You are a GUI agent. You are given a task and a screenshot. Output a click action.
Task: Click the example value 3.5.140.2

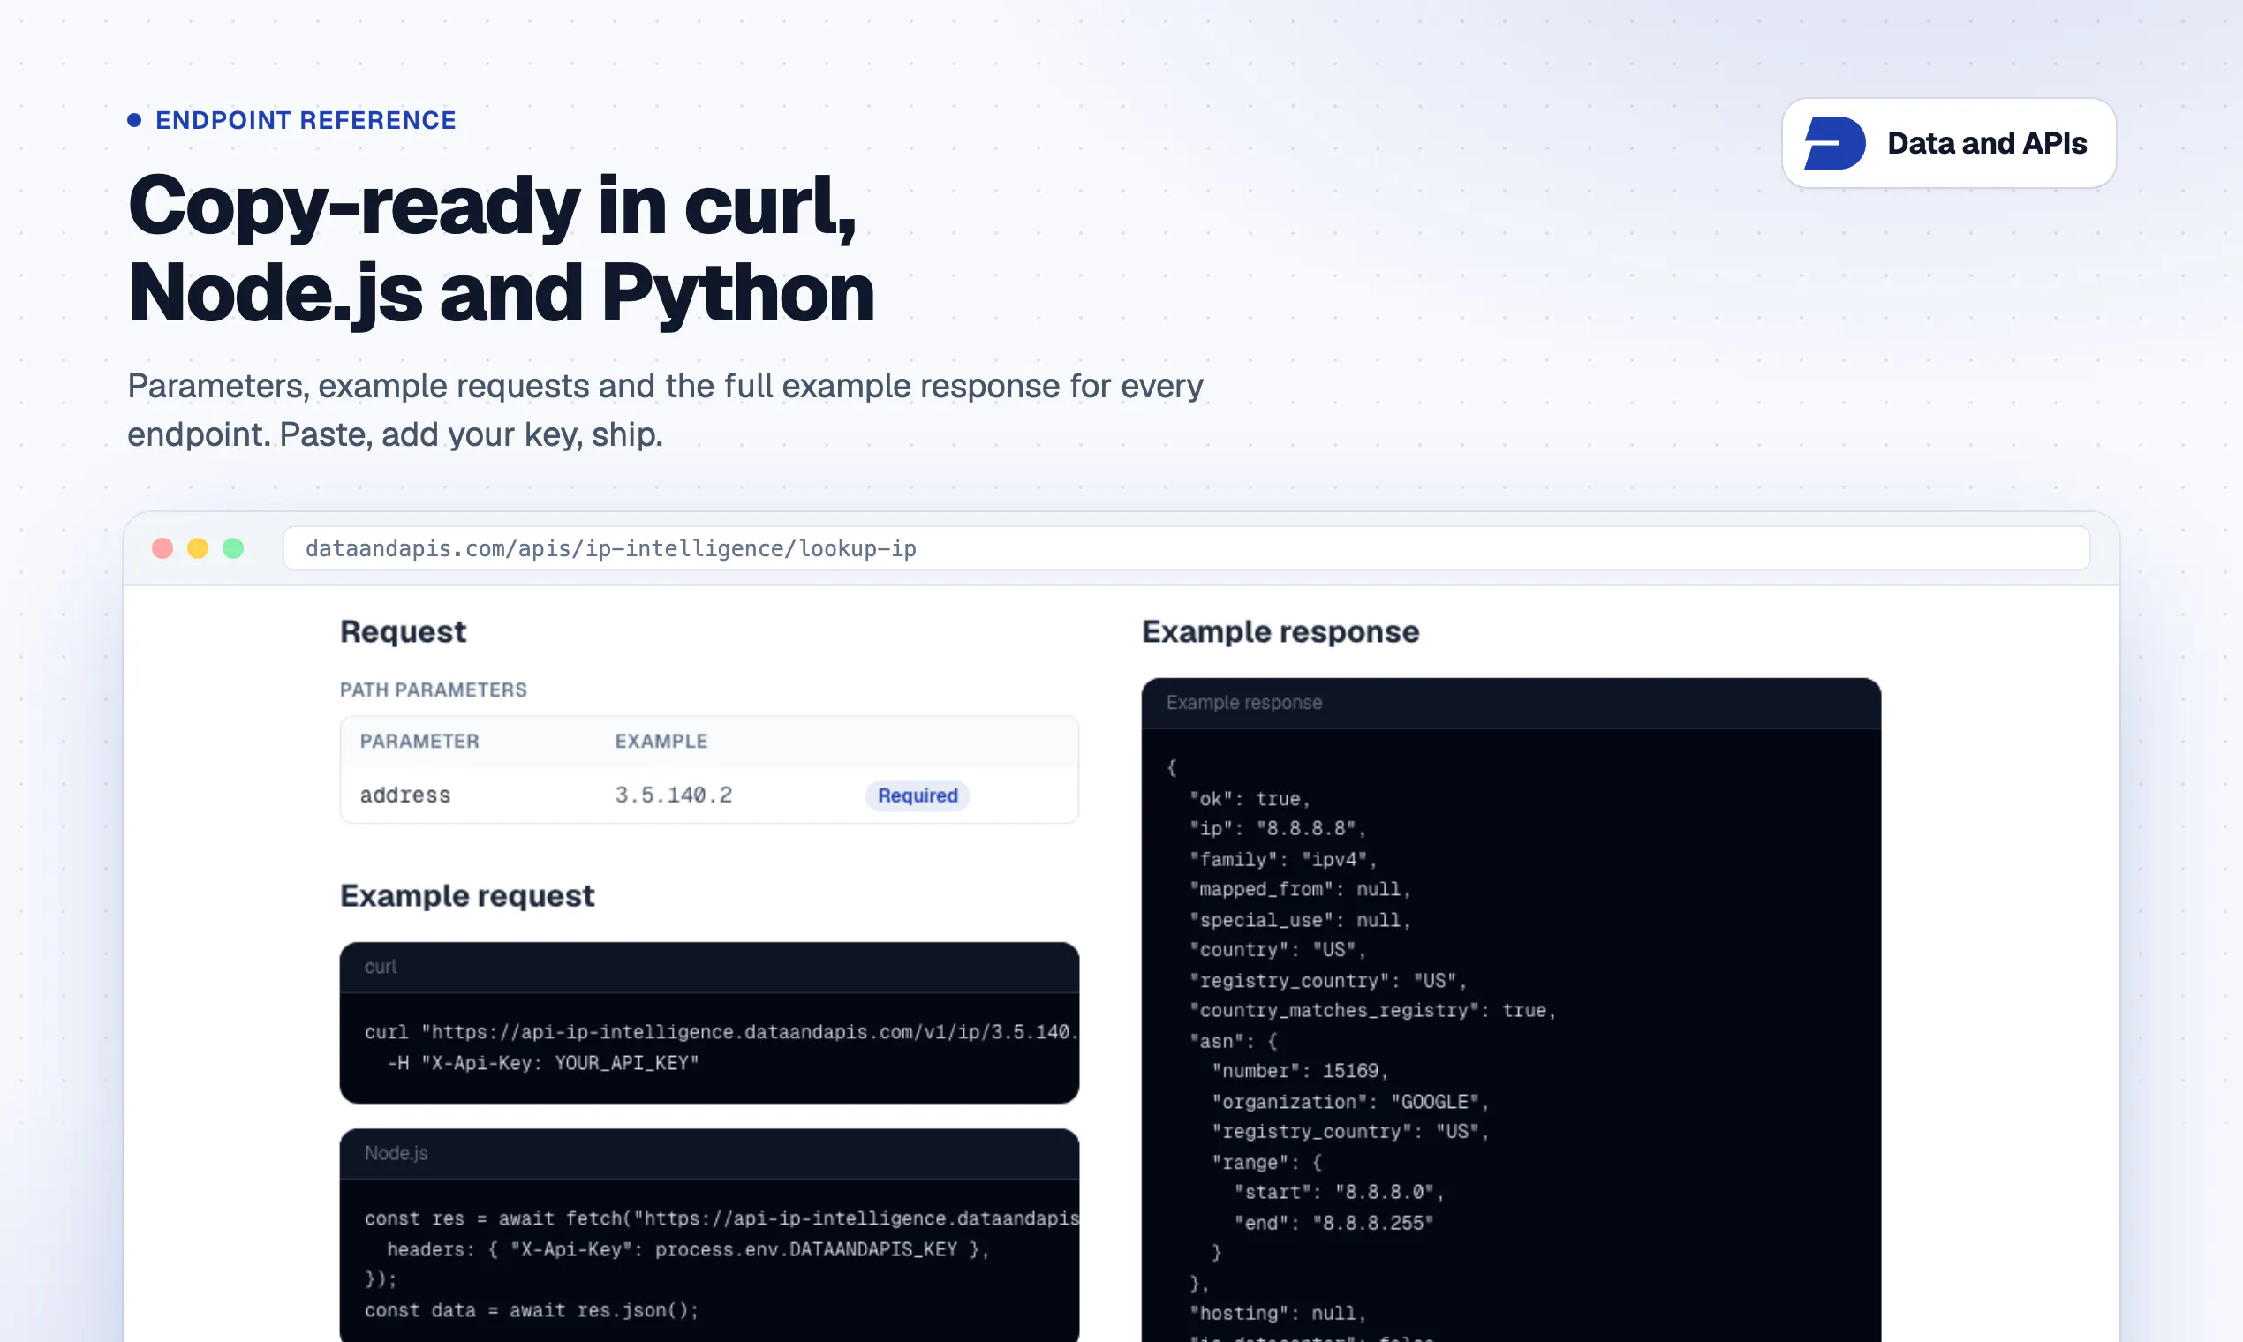(x=674, y=795)
